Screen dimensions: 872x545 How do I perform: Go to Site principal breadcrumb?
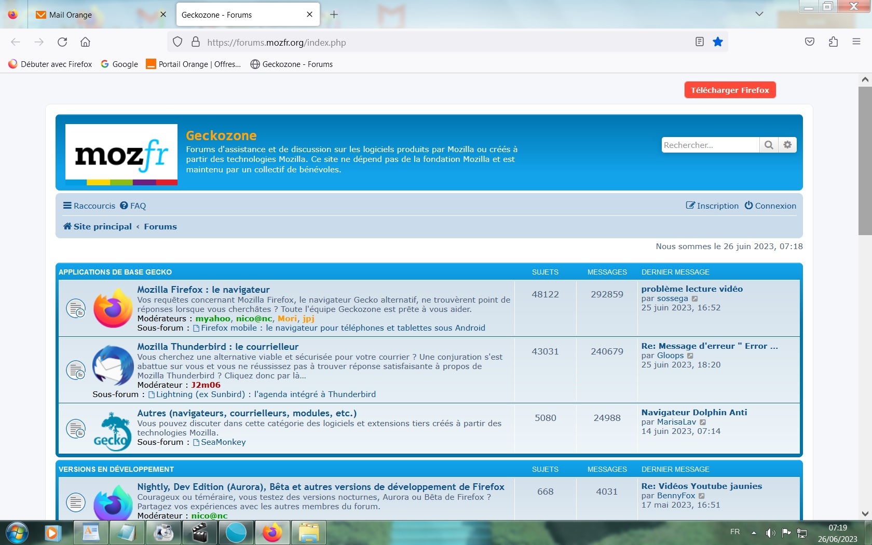coord(98,226)
